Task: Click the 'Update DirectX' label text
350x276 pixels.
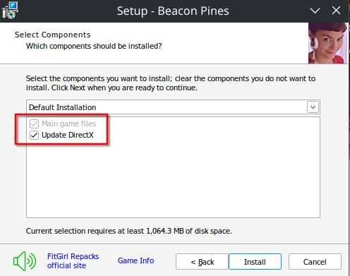Action: 68,135
